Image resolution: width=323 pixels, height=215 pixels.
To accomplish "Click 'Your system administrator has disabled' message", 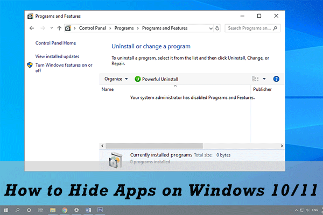I will [x=192, y=97].
